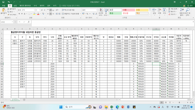Select the 단지양식 sheet tab
Screen dimensions: 195x110
click(x=15, y=99)
